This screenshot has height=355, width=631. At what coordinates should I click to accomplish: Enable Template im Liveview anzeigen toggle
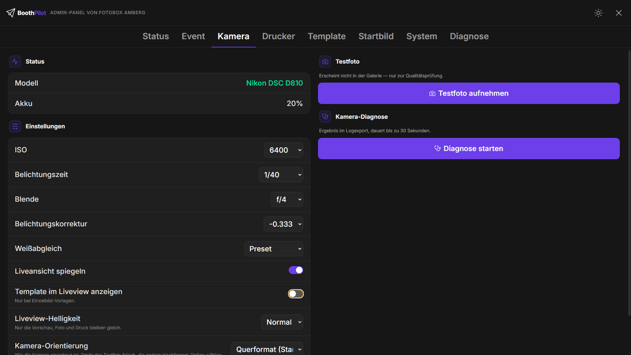click(x=296, y=294)
